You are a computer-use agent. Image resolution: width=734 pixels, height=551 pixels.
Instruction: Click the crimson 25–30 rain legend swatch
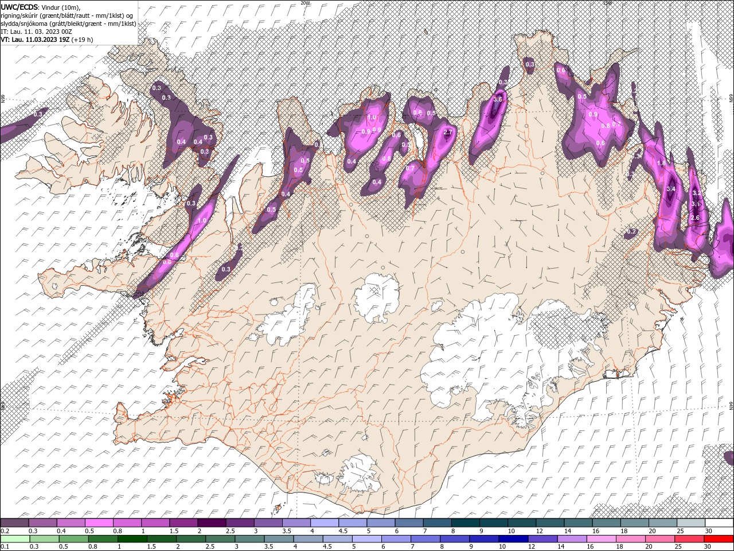pos(689,539)
